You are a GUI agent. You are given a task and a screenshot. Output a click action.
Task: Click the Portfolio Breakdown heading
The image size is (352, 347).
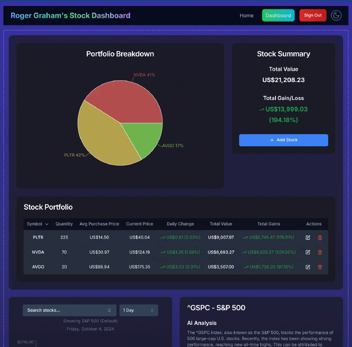point(120,54)
